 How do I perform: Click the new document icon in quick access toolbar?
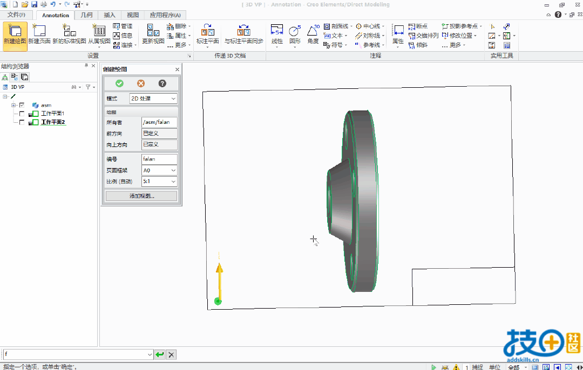(15, 4)
